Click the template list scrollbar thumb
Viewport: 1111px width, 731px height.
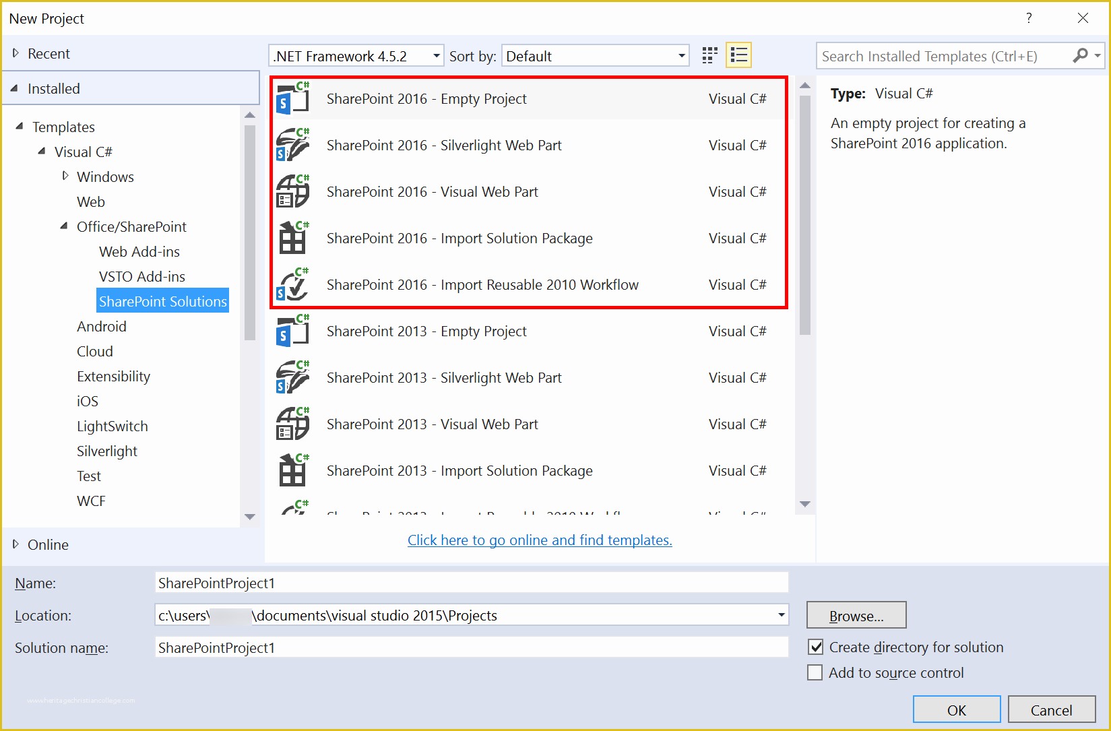805,215
